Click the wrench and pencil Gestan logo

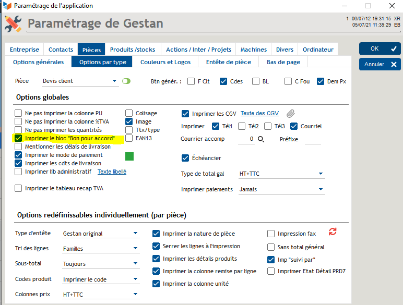(x=13, y=23)
